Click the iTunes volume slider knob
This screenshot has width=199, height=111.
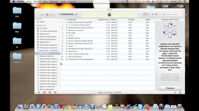(x=74, y=14)
